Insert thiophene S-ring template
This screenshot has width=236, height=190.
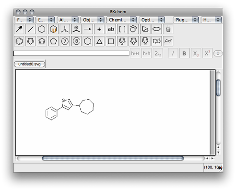tap(122, 41)
